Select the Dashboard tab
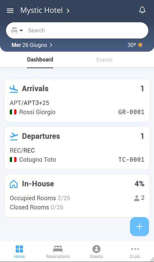This screenshot has width=154, height=262. (x=40, y=60)
